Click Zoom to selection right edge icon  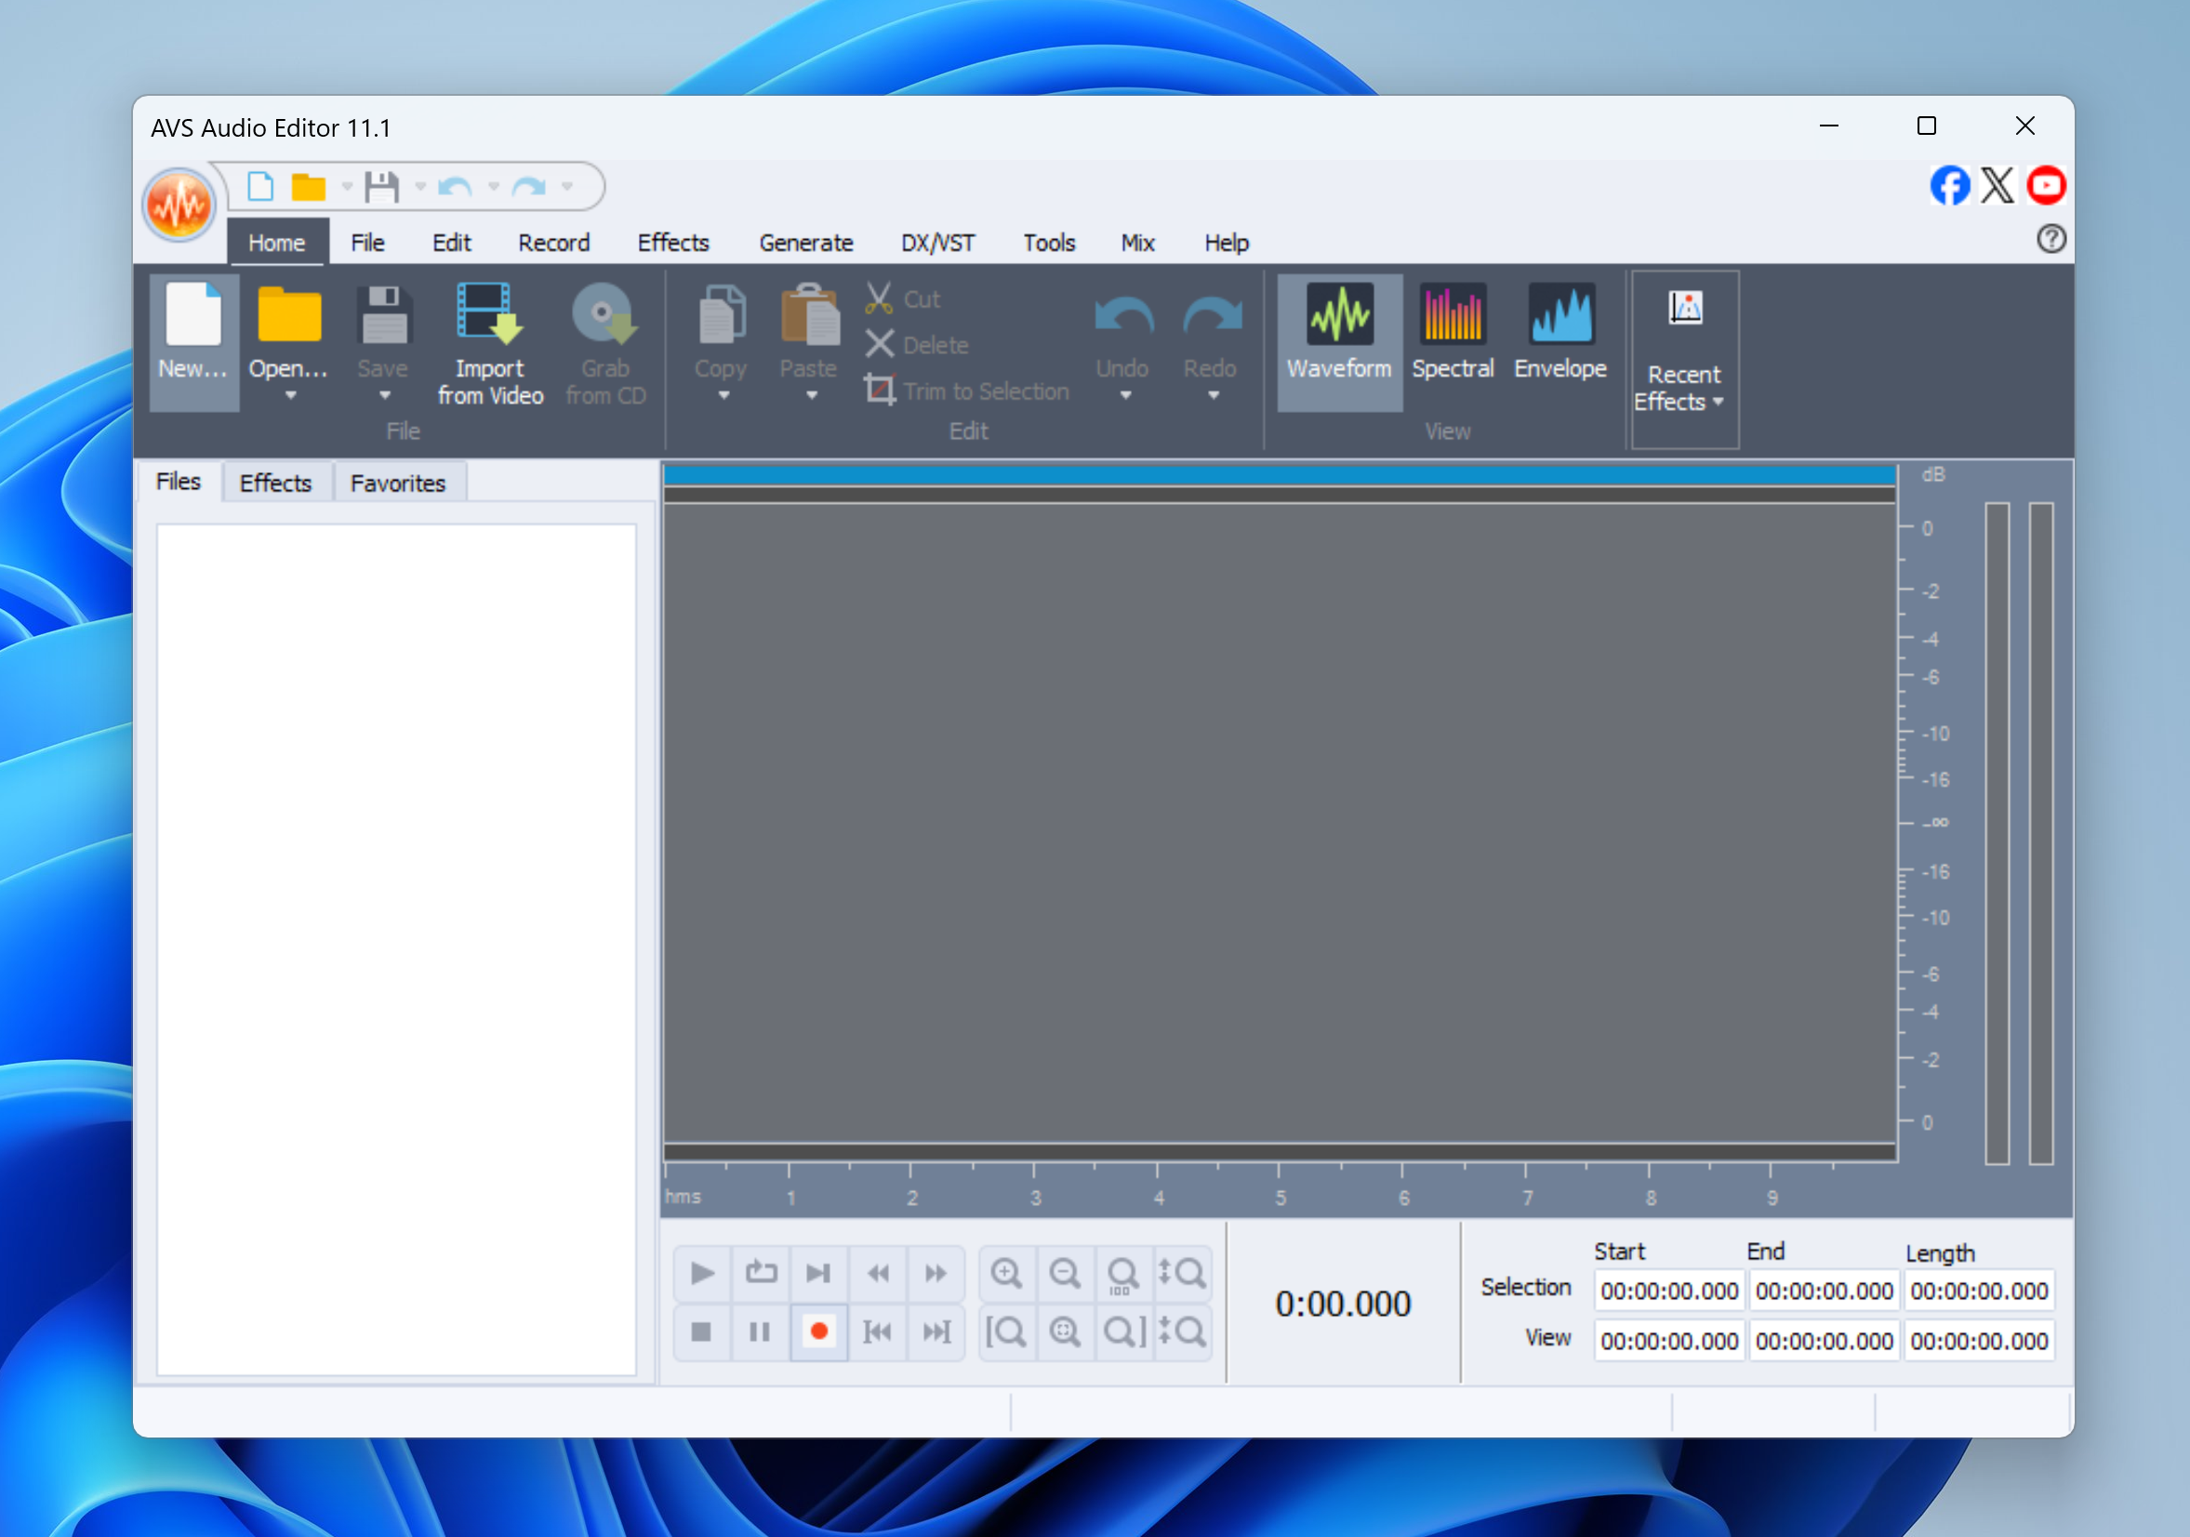point(1123,1332)
